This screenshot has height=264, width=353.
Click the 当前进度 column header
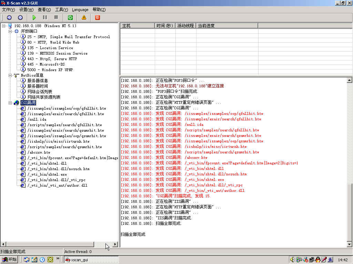pyautogui.click(x=227, y=25)
